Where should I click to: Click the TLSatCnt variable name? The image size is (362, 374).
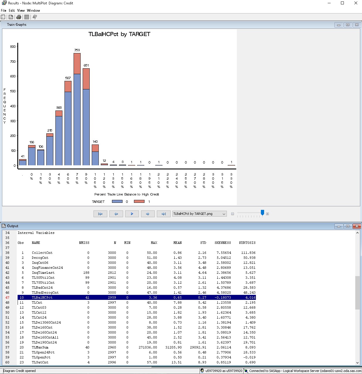pos(40,362)
